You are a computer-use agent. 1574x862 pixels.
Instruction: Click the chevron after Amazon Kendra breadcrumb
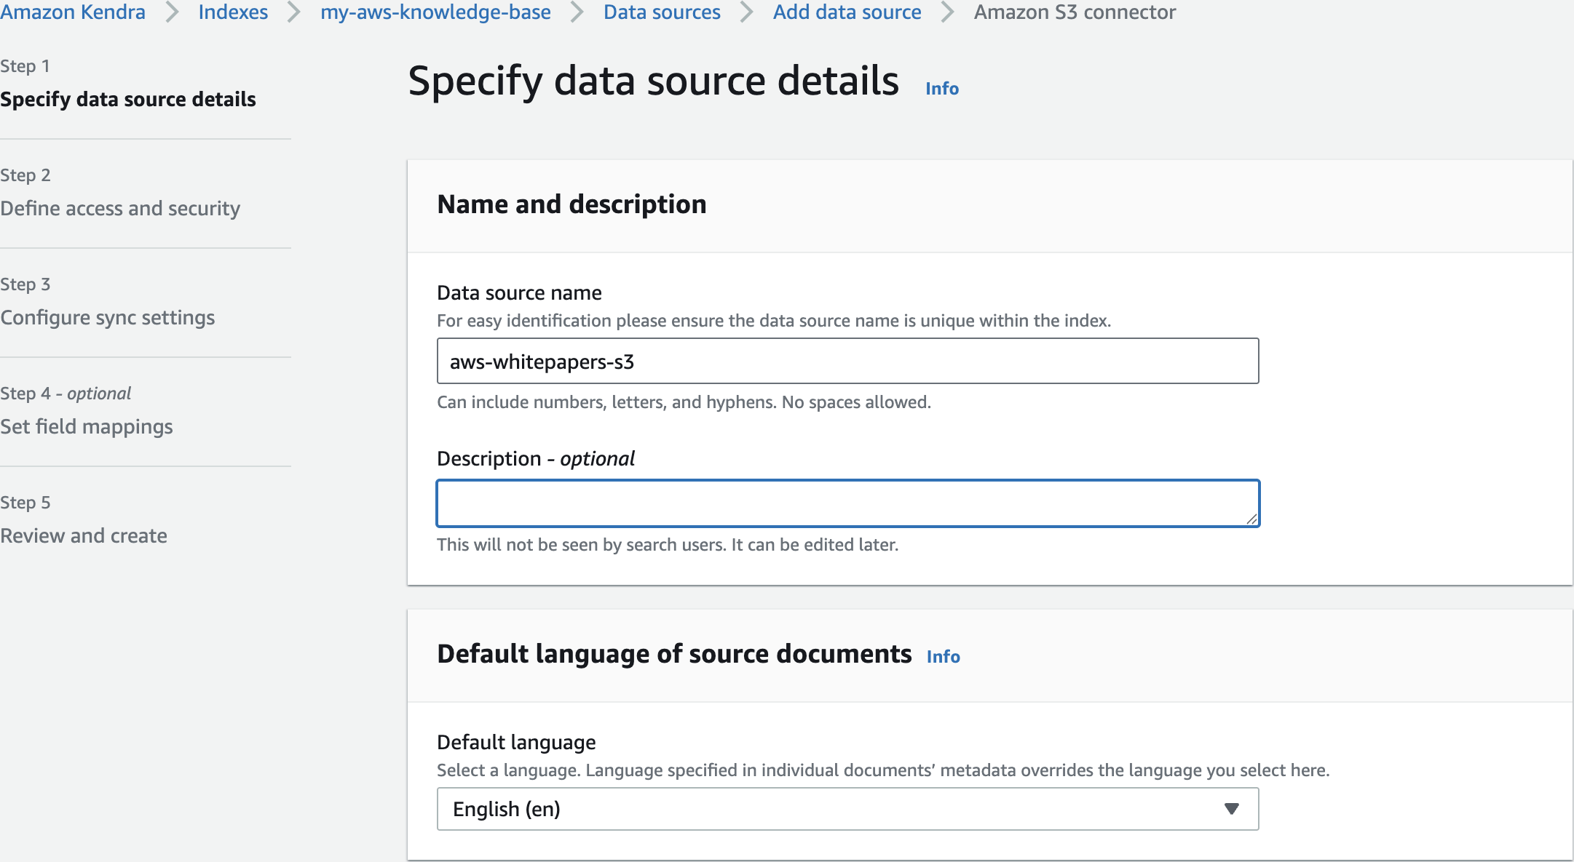coord(172,12)
